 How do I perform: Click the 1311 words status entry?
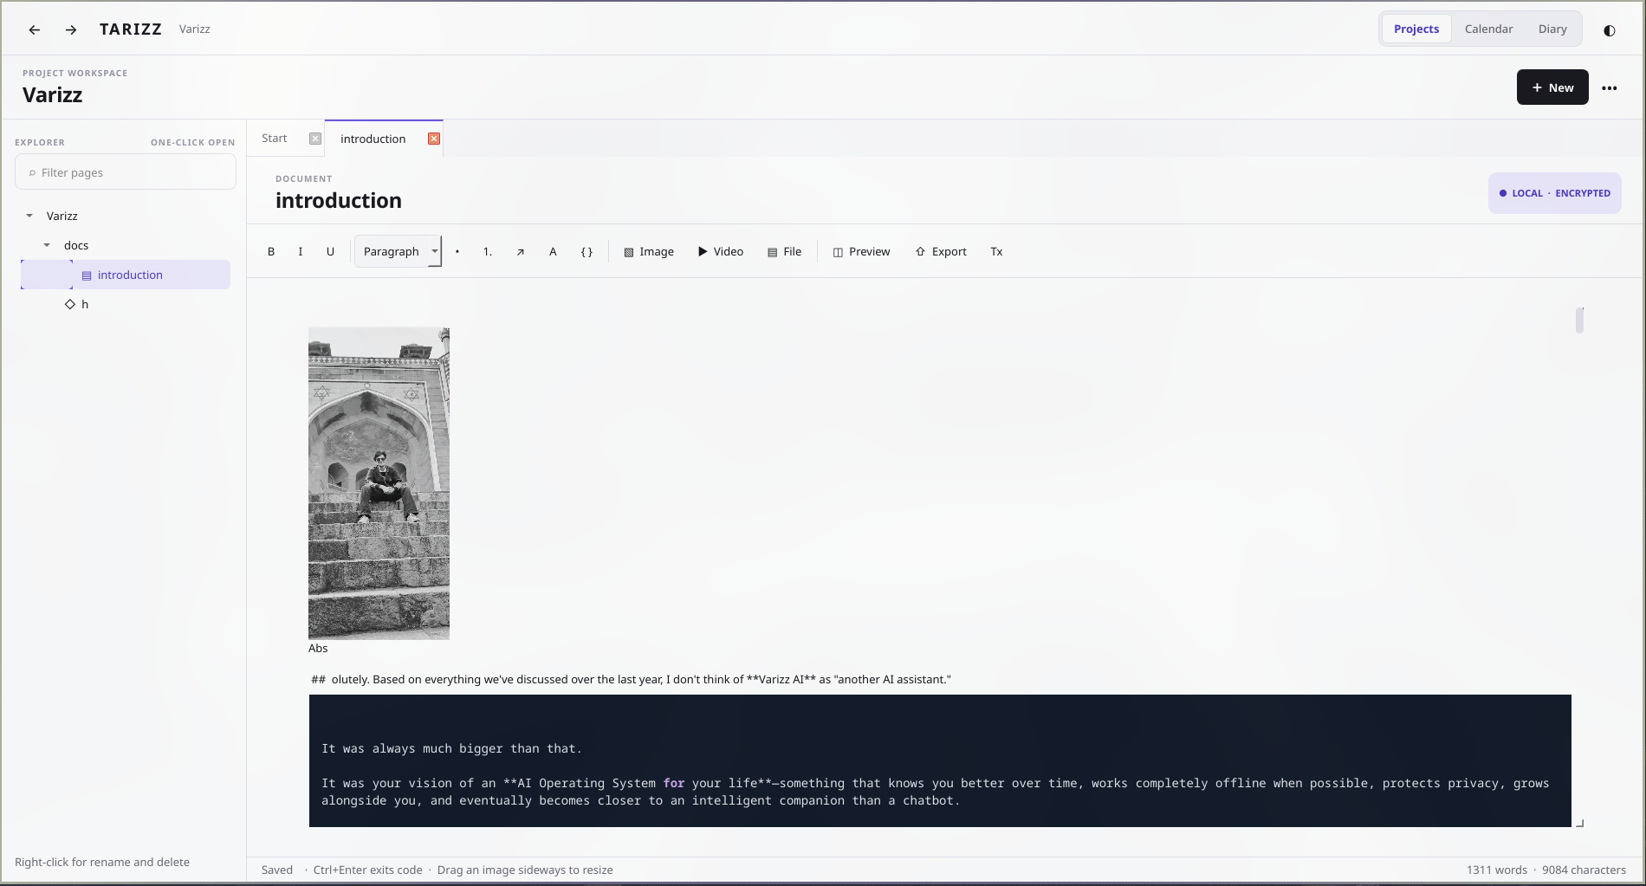point(1497,870)
